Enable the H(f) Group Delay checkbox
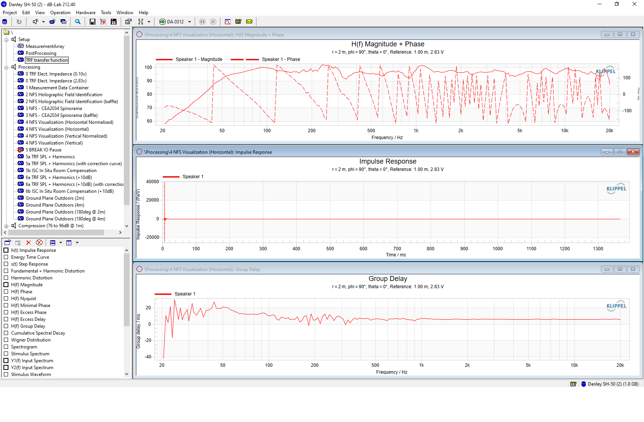644x422 pixels. tap(6, 326)
